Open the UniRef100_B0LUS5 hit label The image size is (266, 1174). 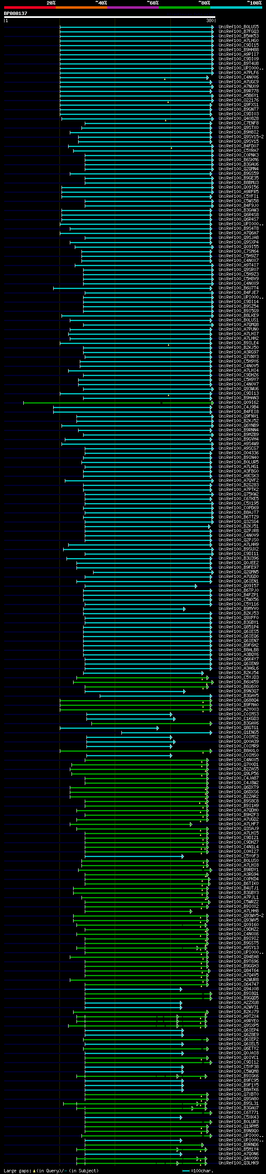coord(238,27)
